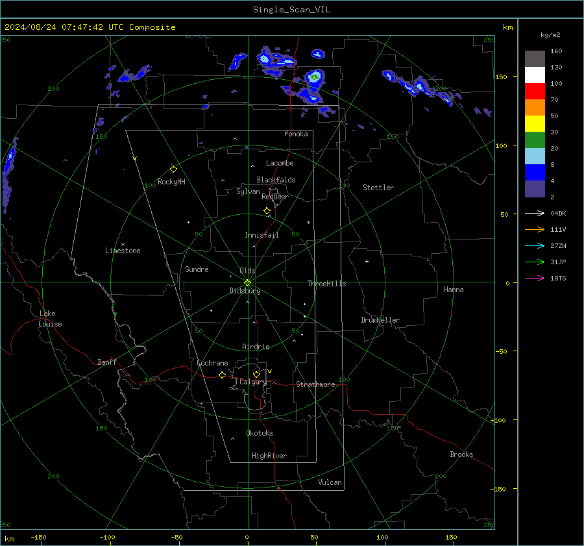Screen dimensions: 584x546
Task: Click the HighRiver town label
Action: (x=269, y=456)
